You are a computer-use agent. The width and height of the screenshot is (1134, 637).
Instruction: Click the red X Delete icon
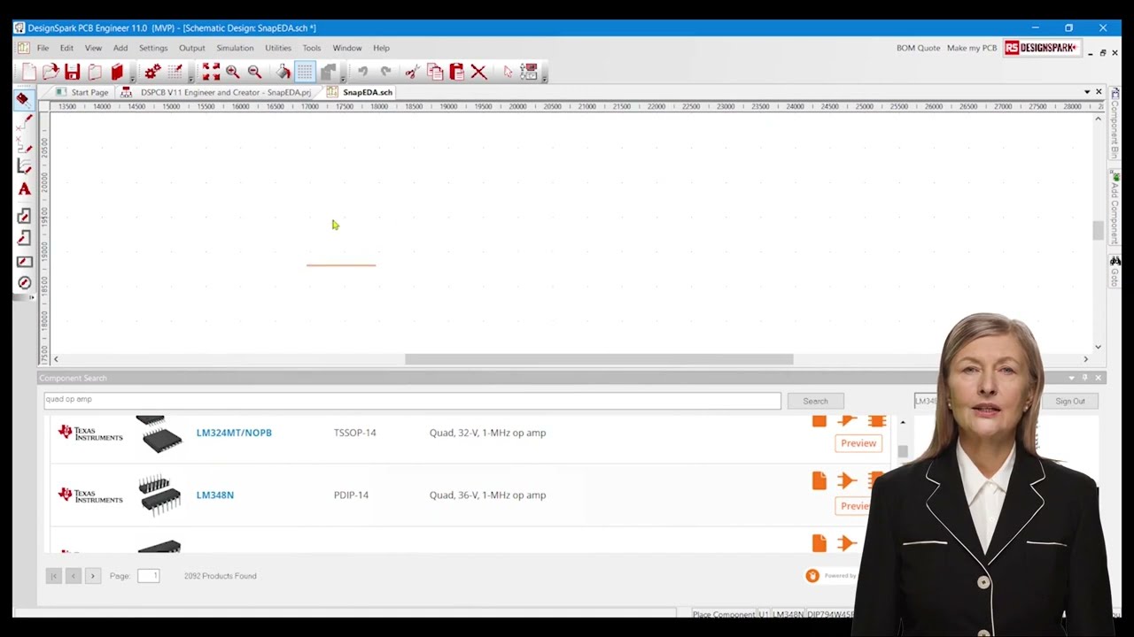[478, 72]
